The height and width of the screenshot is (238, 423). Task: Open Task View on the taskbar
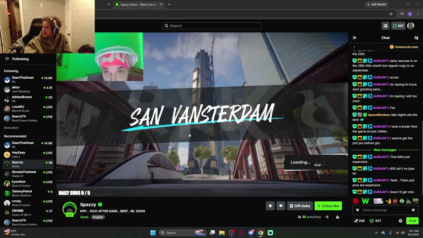(212, 233)
